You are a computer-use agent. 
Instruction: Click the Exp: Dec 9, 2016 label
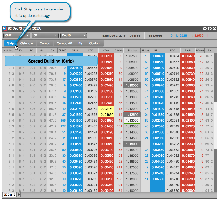[114, 36]
